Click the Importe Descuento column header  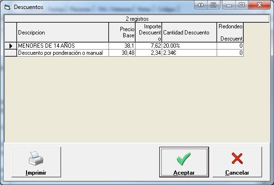(148, 33)
